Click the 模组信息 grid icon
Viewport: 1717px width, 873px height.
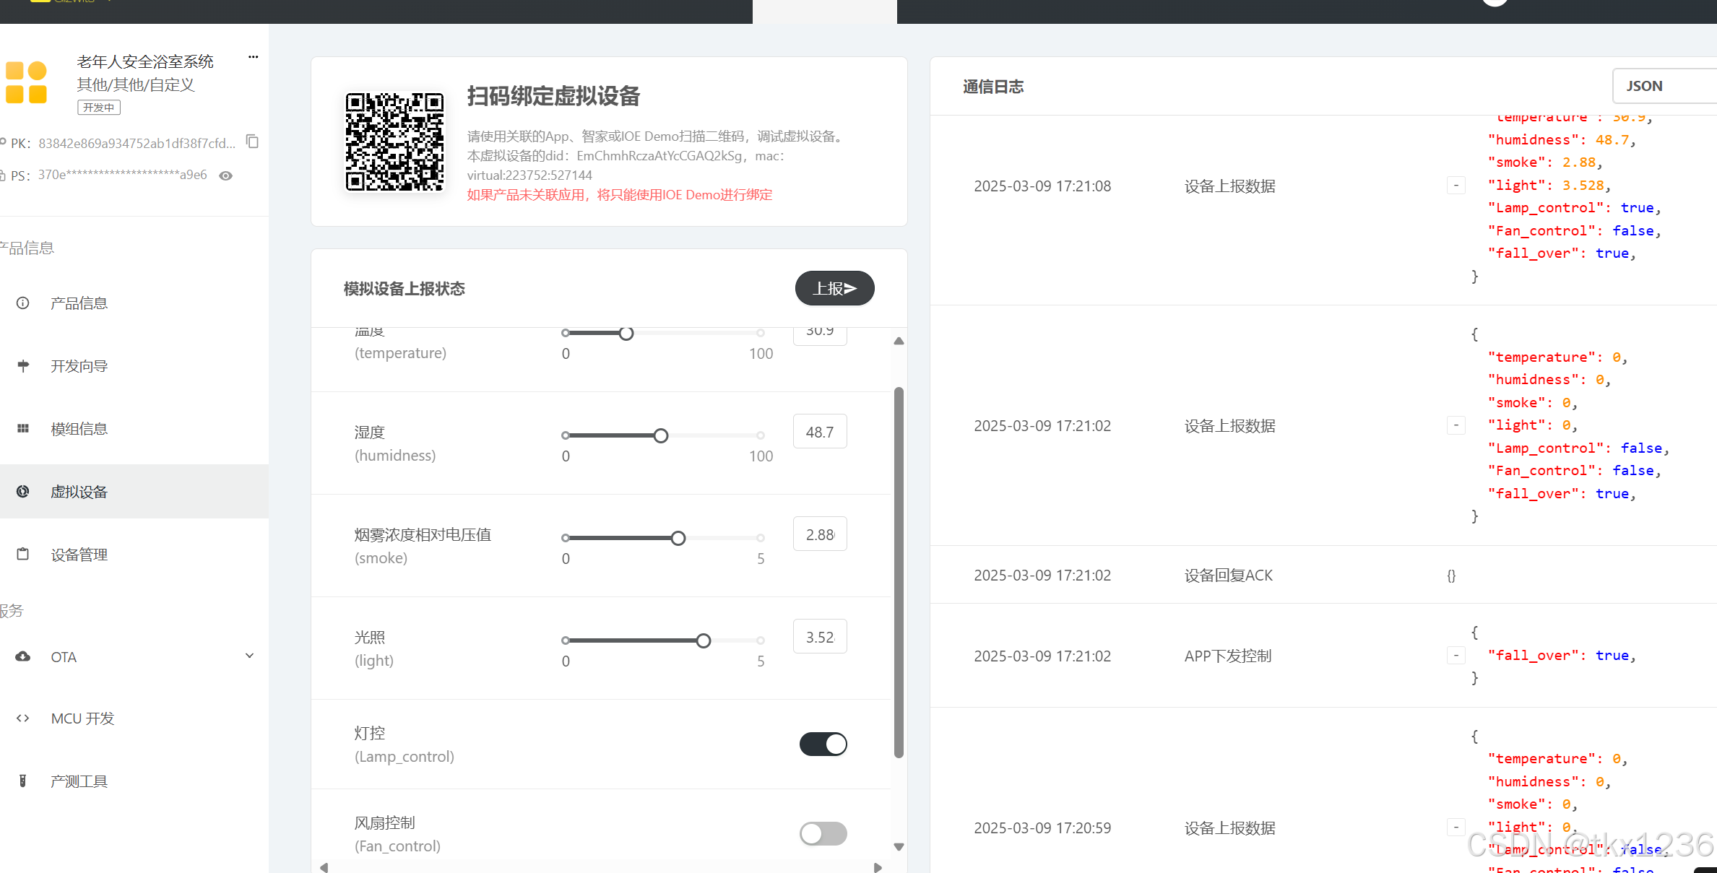(x=23, y=429)
